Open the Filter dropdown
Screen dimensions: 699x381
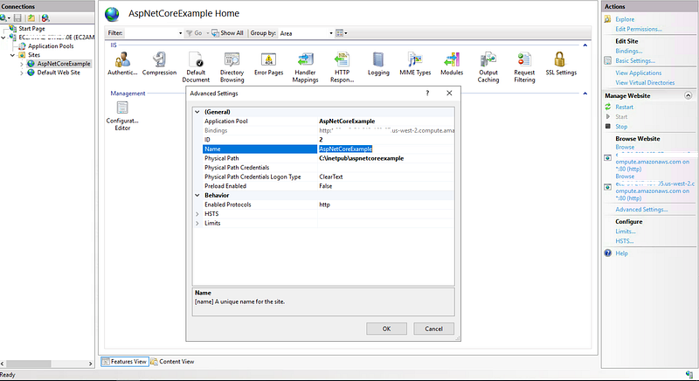[180, 33]
